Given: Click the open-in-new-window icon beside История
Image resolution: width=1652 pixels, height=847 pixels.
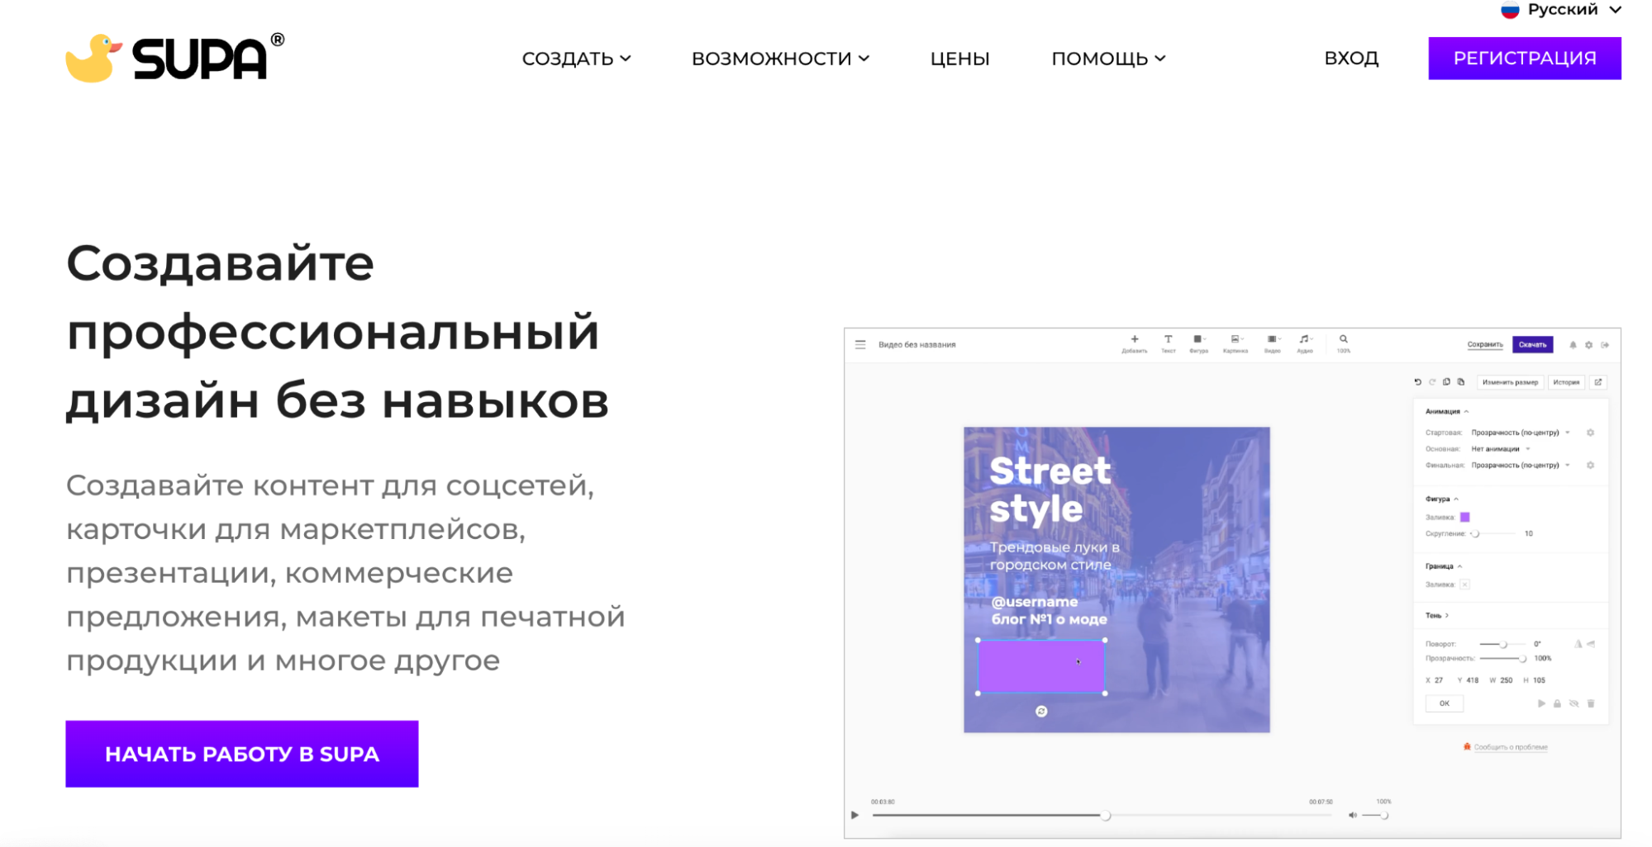Looking at the screenshot, I should (1598, 382).
